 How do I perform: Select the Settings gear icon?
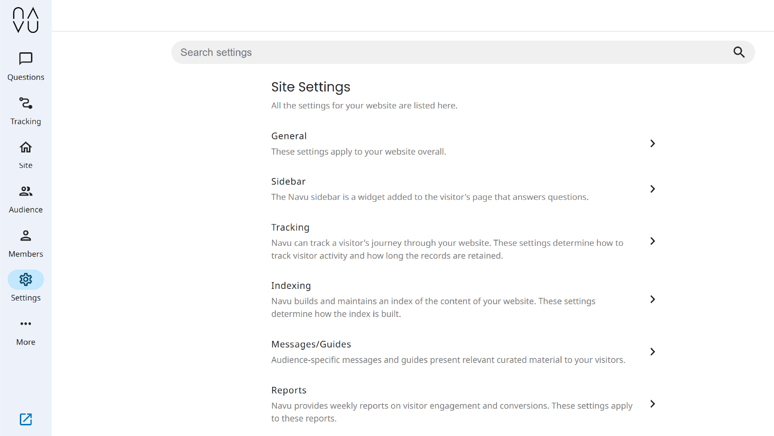26,280
